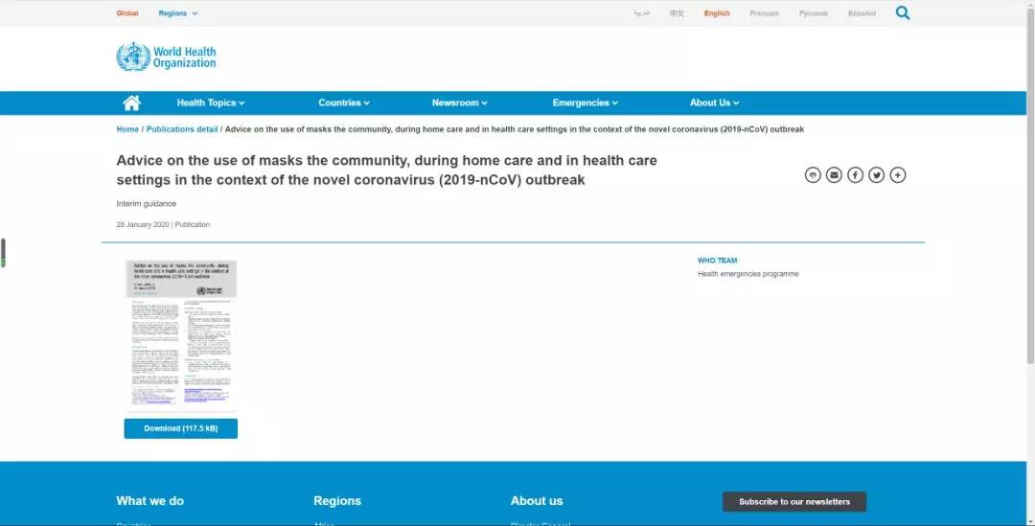Click the About us footer heading

[537, 501]
